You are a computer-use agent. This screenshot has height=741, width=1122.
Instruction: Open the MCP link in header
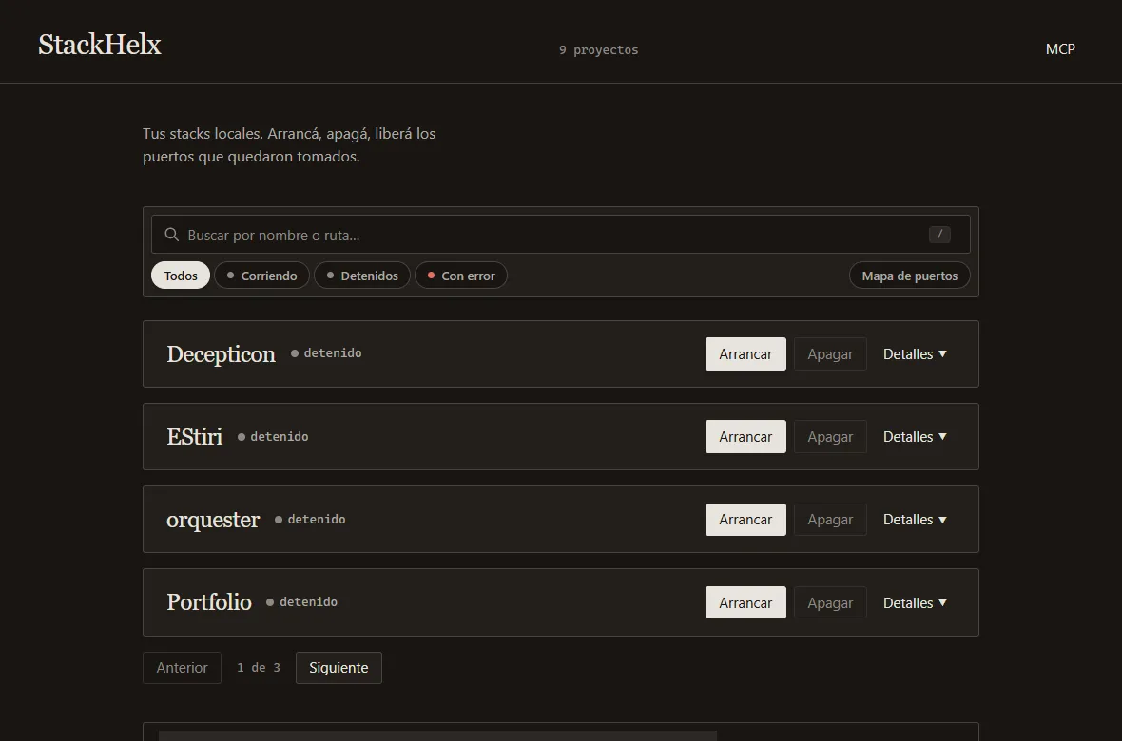(x=1060, y=48)
